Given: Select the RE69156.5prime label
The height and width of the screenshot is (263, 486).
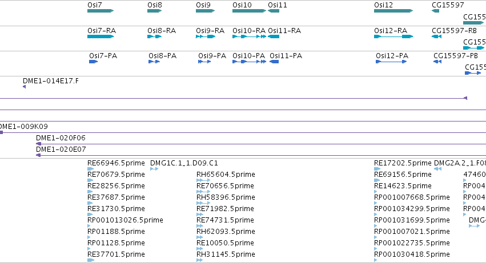Looking at the screenshot, I should (x=403, y=175).
